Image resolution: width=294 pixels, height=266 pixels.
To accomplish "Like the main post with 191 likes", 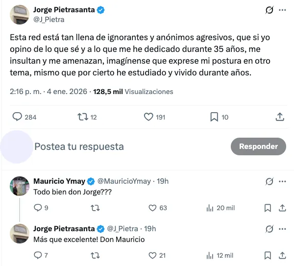I will (x=149, y=117).
